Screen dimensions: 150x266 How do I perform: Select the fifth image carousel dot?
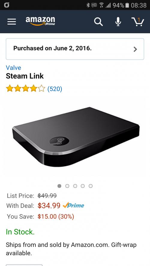pyautogui.click(x=91, y=186)
